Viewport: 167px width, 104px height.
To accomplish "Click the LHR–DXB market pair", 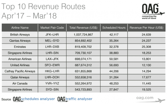I will pos(52,47).
